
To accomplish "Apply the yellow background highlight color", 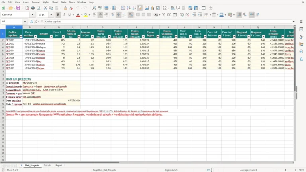I will 86,15.
